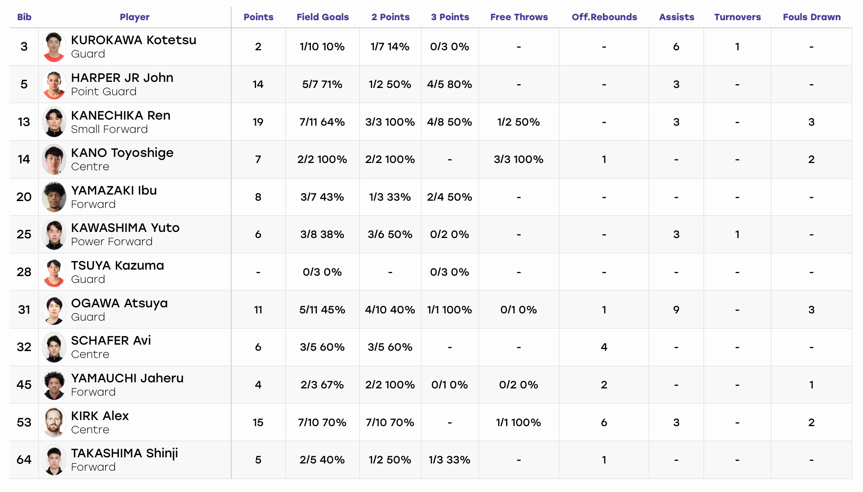Sort by Field Goals header
This screenshot has height=492, width=863.
pos(323,17)
